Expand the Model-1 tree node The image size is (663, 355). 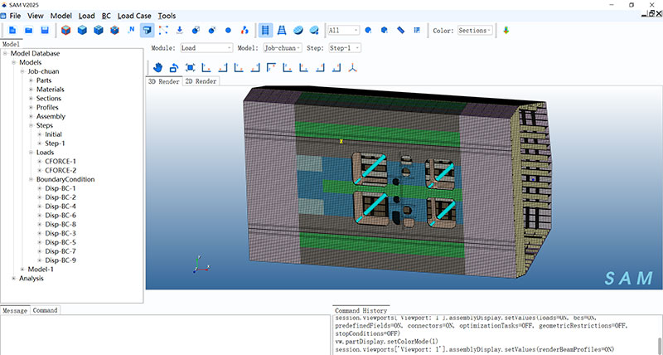pos(22,269)
